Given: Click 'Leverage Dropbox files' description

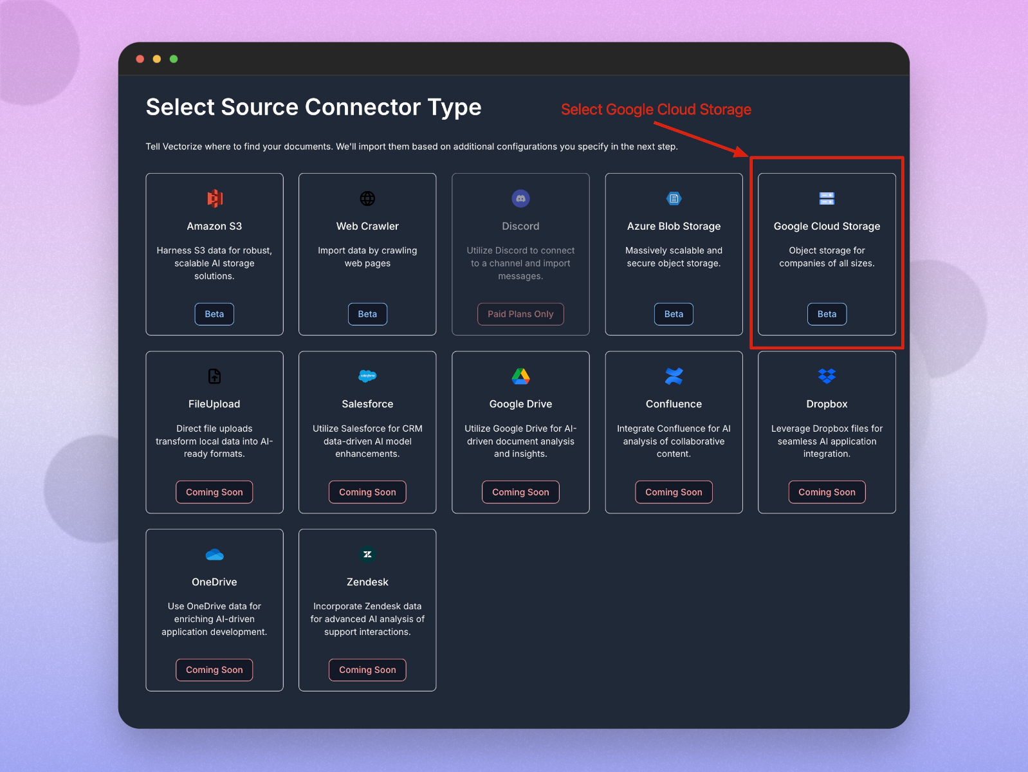Looking at the screenshot, I should point(827,441).
